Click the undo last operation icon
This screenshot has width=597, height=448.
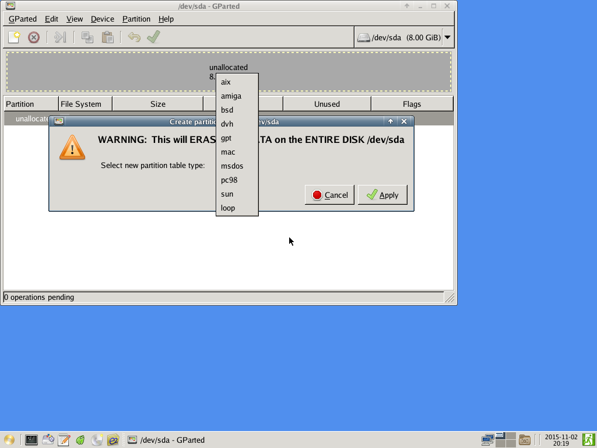[134, 37]
